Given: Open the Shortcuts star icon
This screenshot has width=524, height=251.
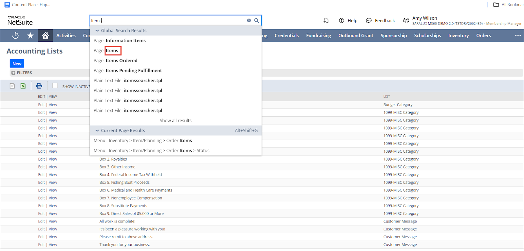Looking at the screenshot, I should point(30,35).
